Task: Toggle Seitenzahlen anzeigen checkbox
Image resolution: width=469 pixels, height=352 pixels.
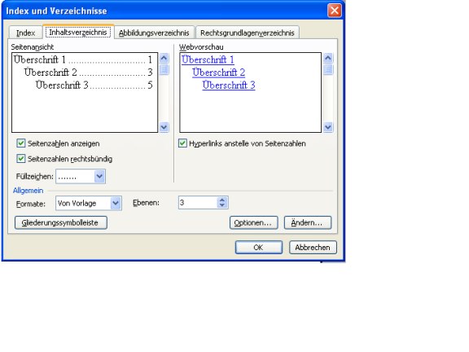Action: tap(21, 143)
